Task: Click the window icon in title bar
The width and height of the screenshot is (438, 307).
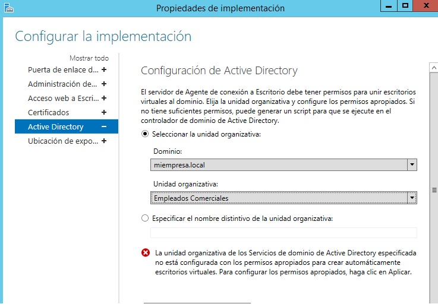Action: coord(7,8)
